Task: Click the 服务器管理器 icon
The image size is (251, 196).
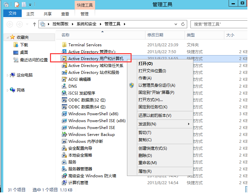Action: (64, 169)
